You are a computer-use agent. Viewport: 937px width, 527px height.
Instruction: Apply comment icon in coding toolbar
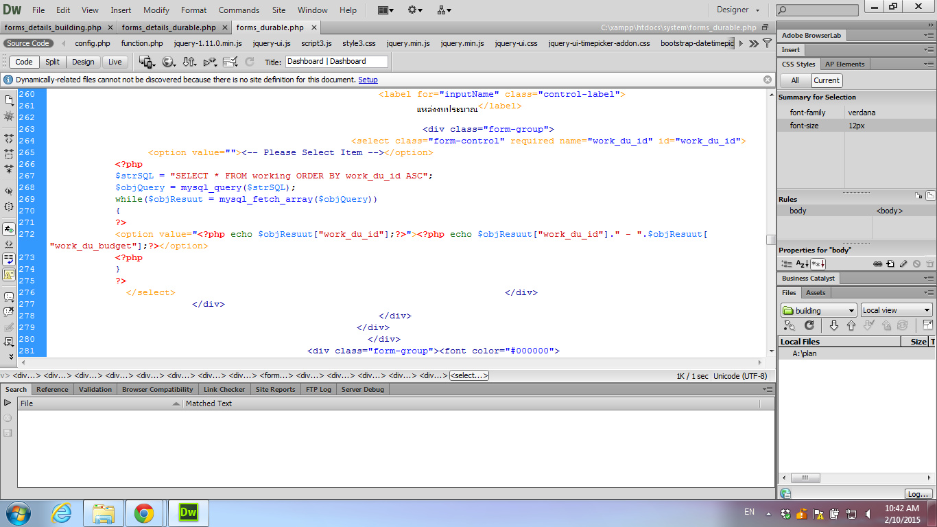coord(9,297)
